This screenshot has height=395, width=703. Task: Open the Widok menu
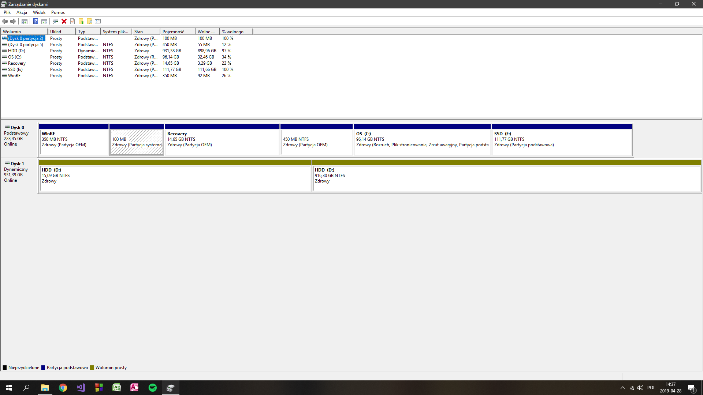39,12
